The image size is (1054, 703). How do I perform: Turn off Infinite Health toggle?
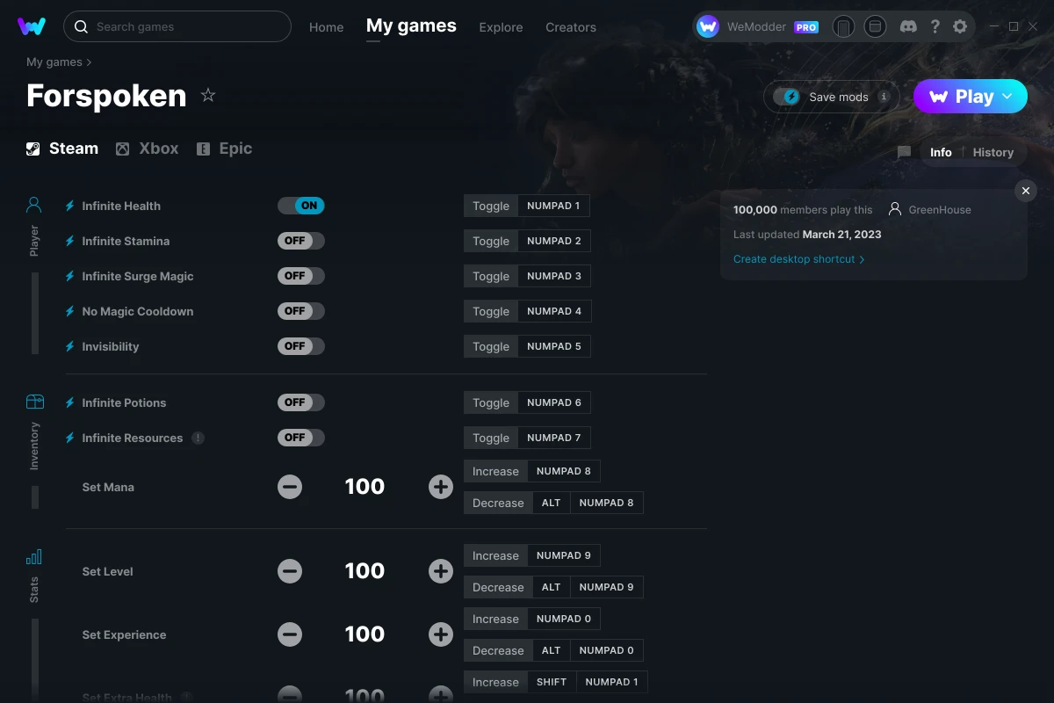pos(301,206)
